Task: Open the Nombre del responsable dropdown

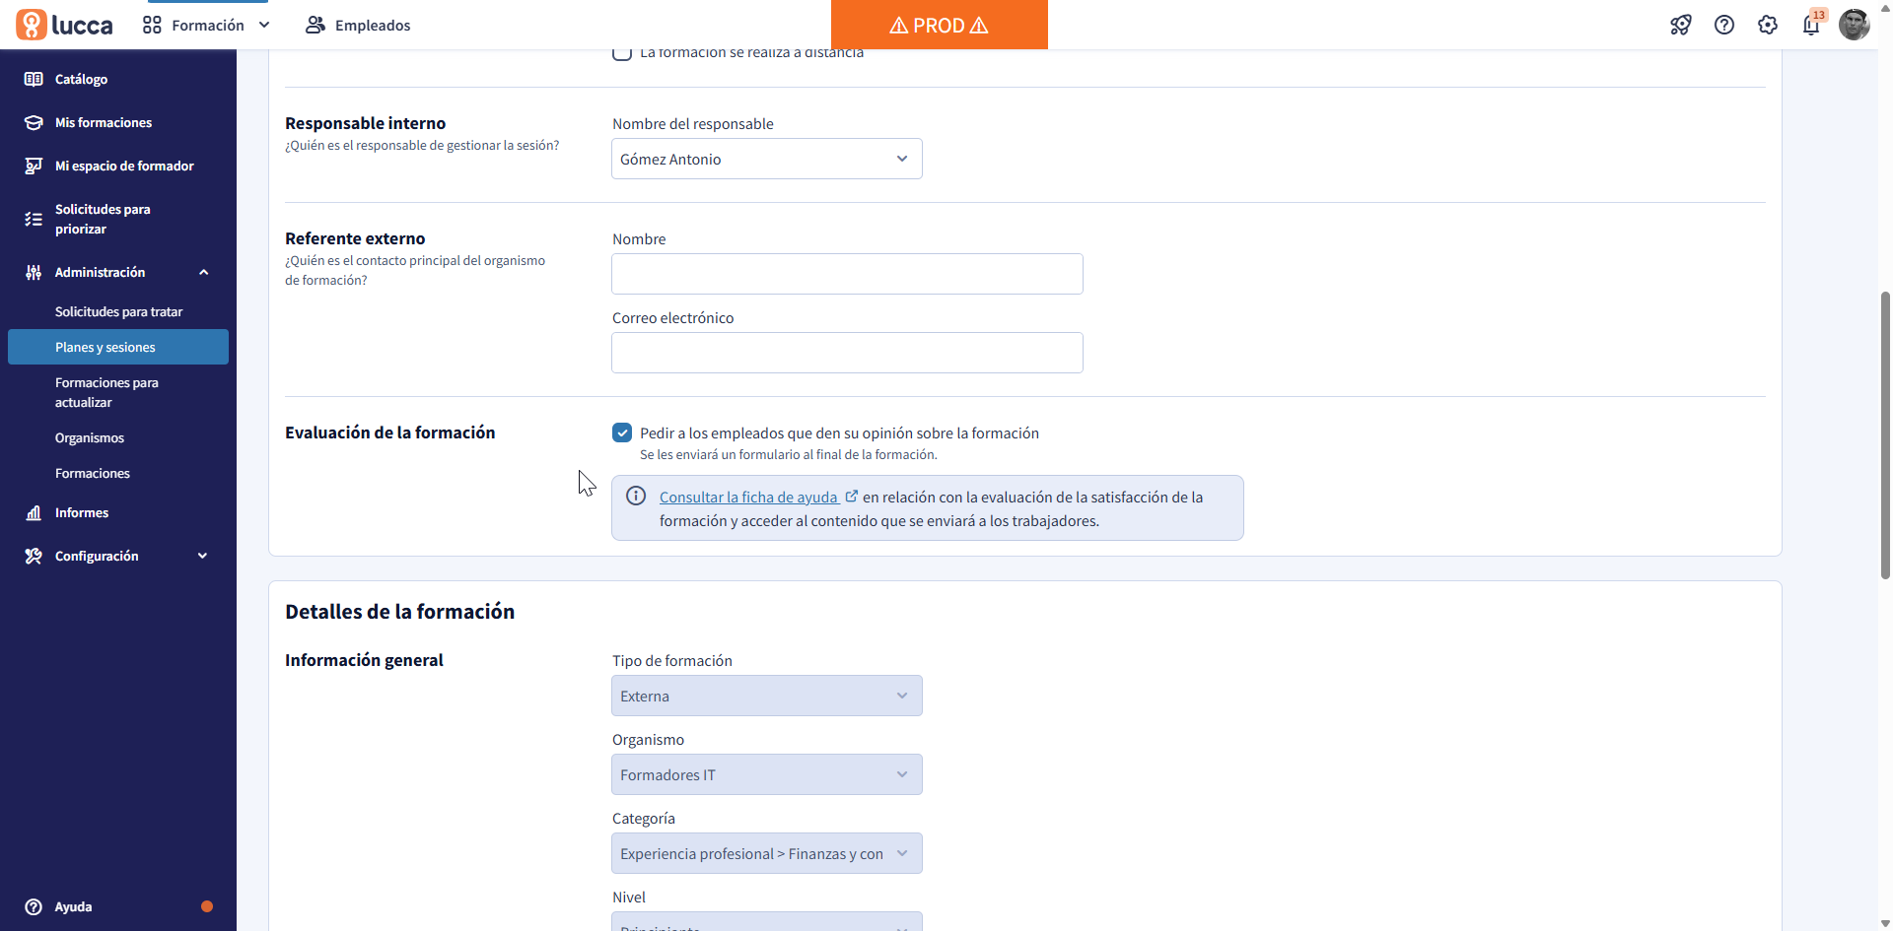Action: [767, 159]
